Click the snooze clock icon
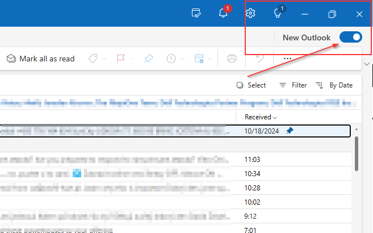The width and height of the screenshot is (373, 233). click(x=171, y=59)
